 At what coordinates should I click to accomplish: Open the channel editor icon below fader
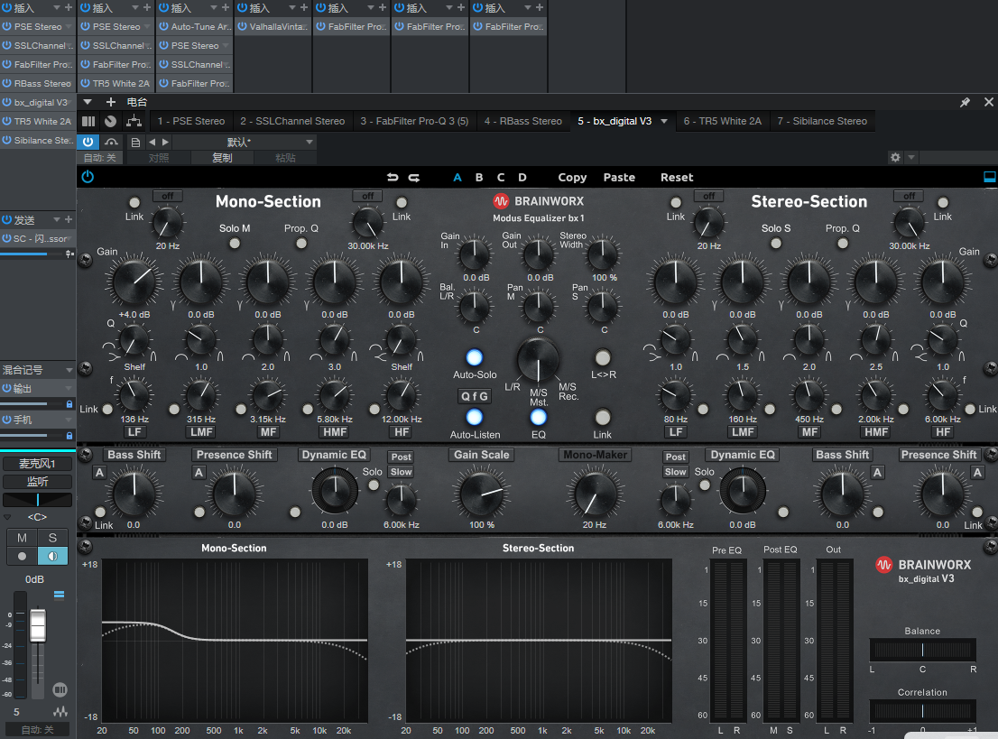[x=60, y=689]
